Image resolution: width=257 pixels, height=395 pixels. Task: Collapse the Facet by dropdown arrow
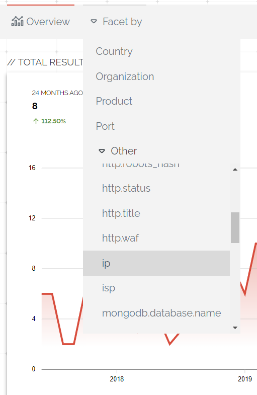coord(94,22)
